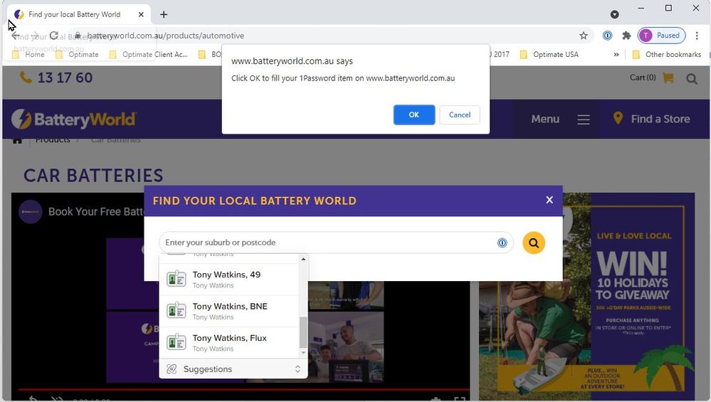Click the header search magnifier icon

692,78
